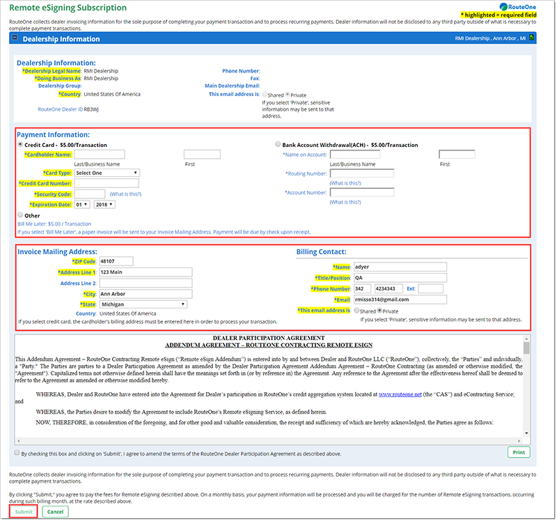Screen dimensions: 557x521
Task: Click the Title/Position field showing QA
Action: tap(400, 278)
